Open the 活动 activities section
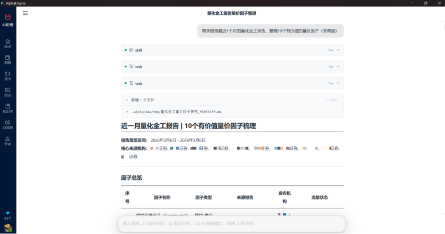 pos(8,92)
